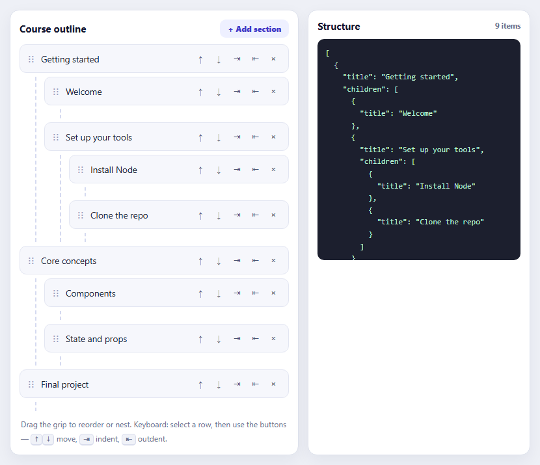This screenshot has height=465, width=540.
Task: Outdent Set up your tools
Action: pyautogui.click(x=255, y=137)
